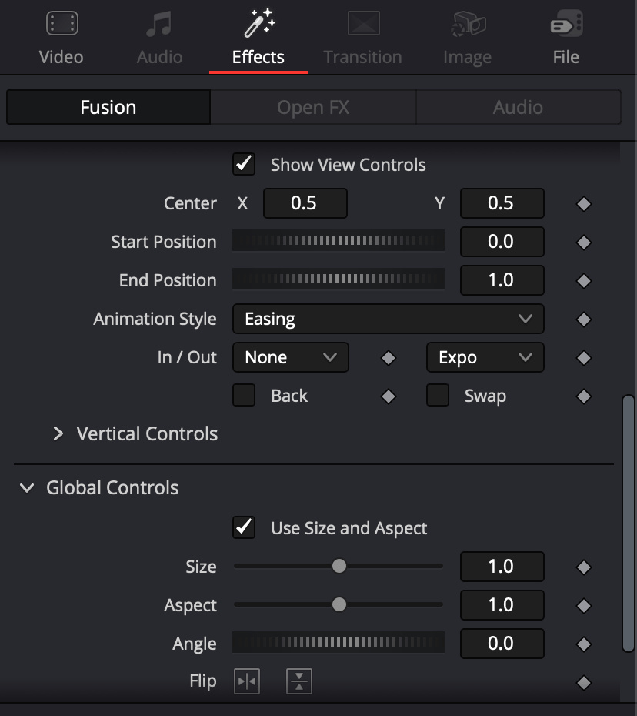Click the keyframe diamond beside Swap

click(x=584, y=396)
